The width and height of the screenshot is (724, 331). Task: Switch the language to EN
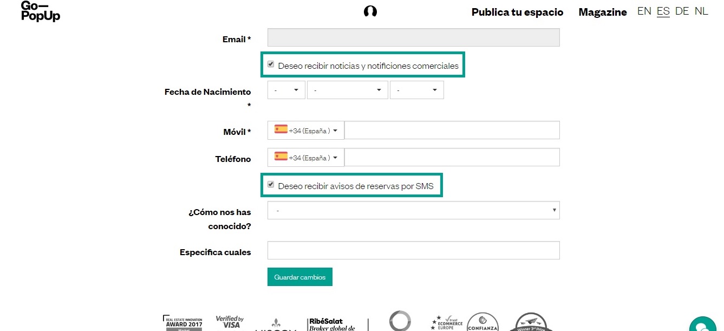[644, 11]
